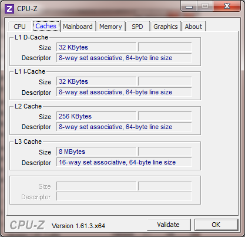Click the OK button
Viewport: 245px width, 237px height.
[216, 225]
